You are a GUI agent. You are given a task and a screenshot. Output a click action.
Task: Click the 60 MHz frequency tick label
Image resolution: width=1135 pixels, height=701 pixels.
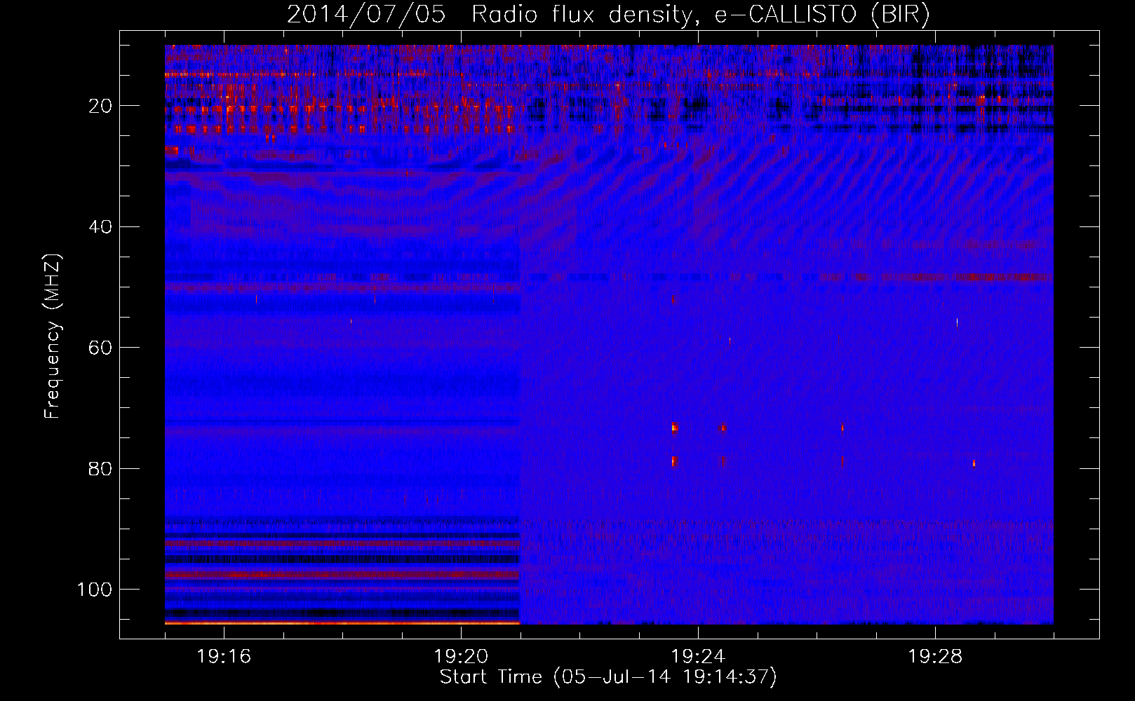tap(100, 348)
